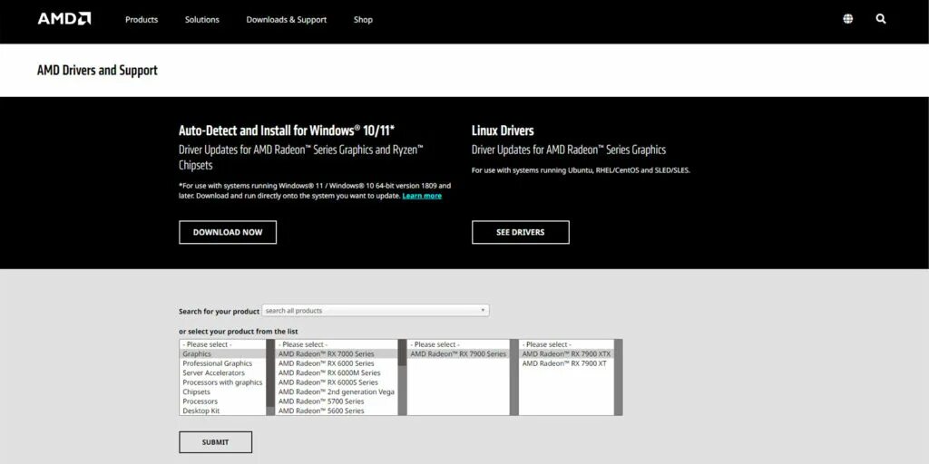929x464 pixels.
Task: Click the Linux Drivers heading
Action: point(503,130)
